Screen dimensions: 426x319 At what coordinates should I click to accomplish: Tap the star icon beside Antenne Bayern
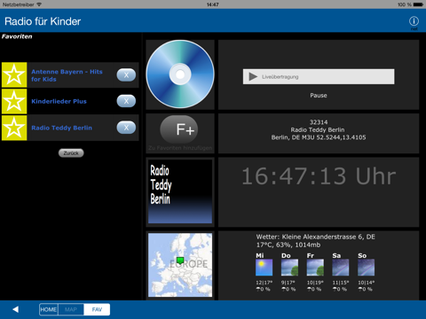(x=14, y=74)
